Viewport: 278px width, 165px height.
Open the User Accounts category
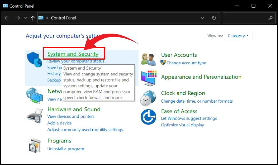tap(179, 55)
